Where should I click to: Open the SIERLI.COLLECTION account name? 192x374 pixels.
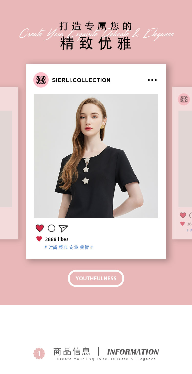coord(81,80)
